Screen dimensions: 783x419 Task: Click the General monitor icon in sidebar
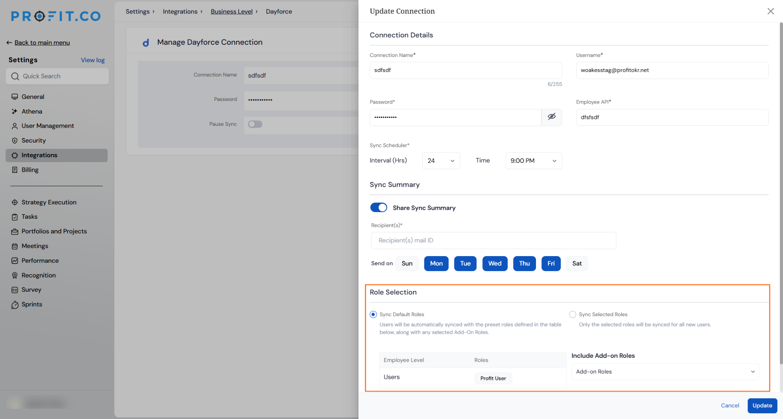[15, 97]
